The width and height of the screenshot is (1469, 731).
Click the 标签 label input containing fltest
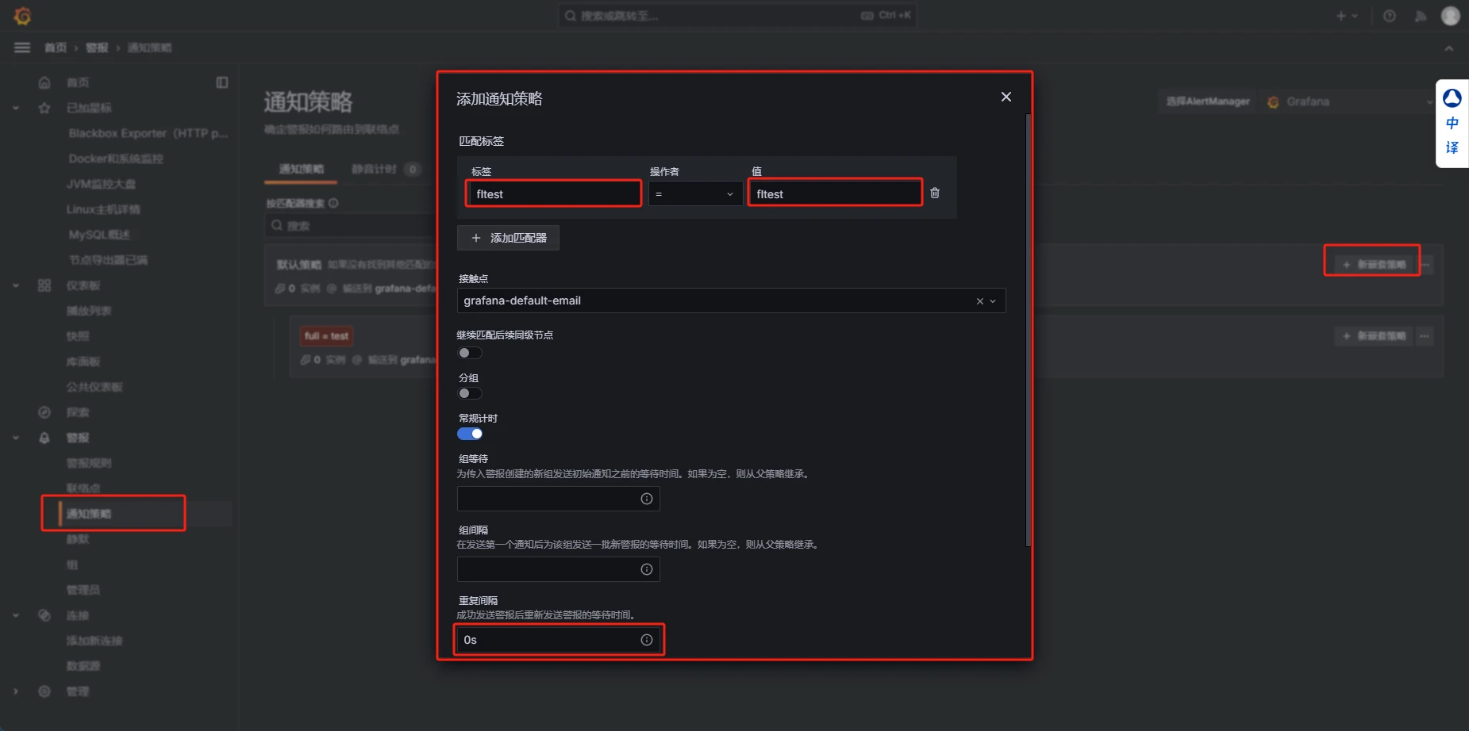[x=555, y=193]
